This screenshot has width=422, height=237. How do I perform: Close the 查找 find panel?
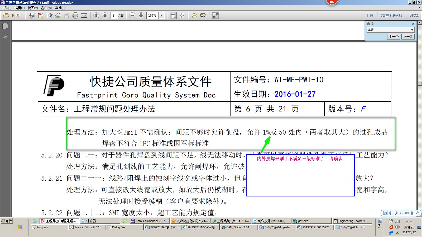click(x=413, y=24)
